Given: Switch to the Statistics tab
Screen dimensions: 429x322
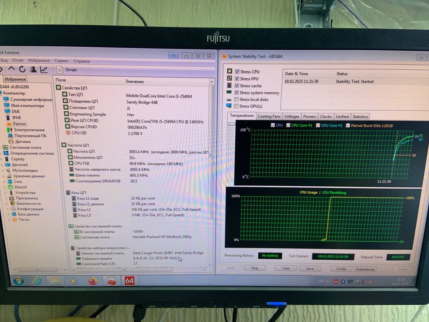Looking at the screenshot, I should click(x=360, y=116).
